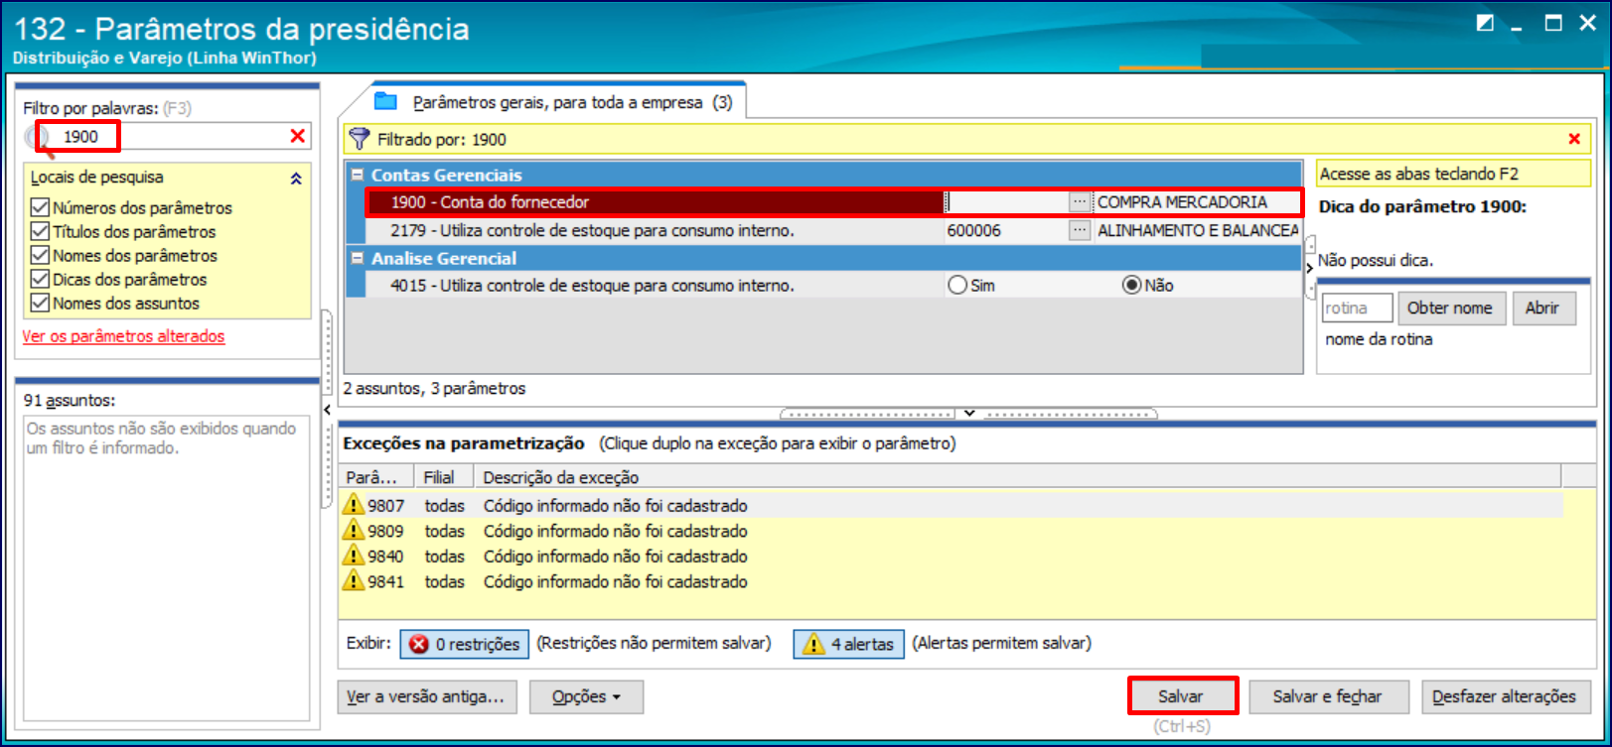Screen dimensions: 1612x747
Task: Click the 'Filtro por palavras' input field
Action: pos(169,136)
